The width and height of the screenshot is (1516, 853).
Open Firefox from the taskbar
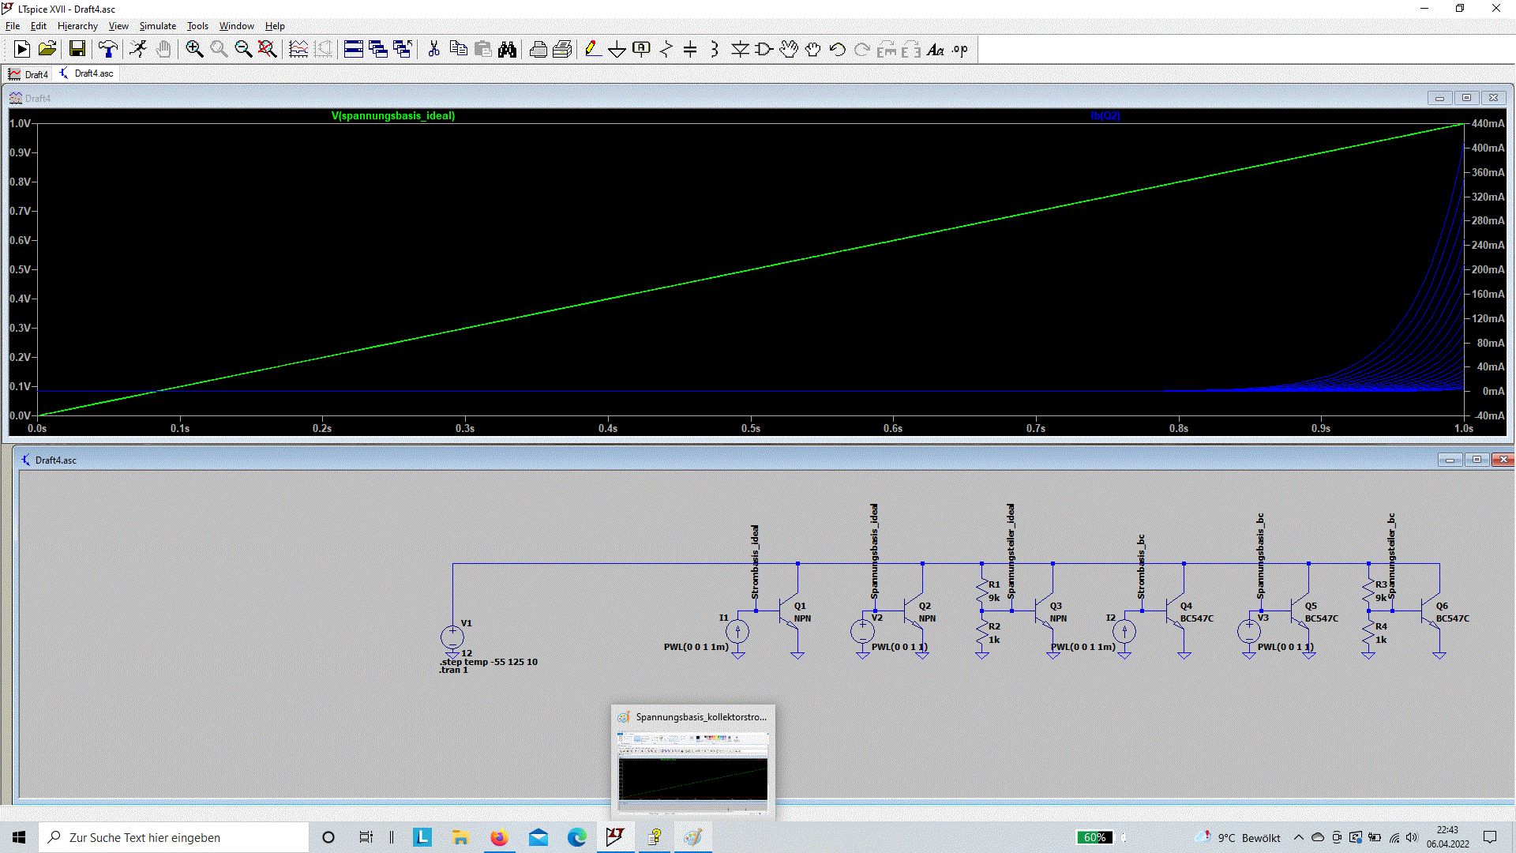[499, 837]
